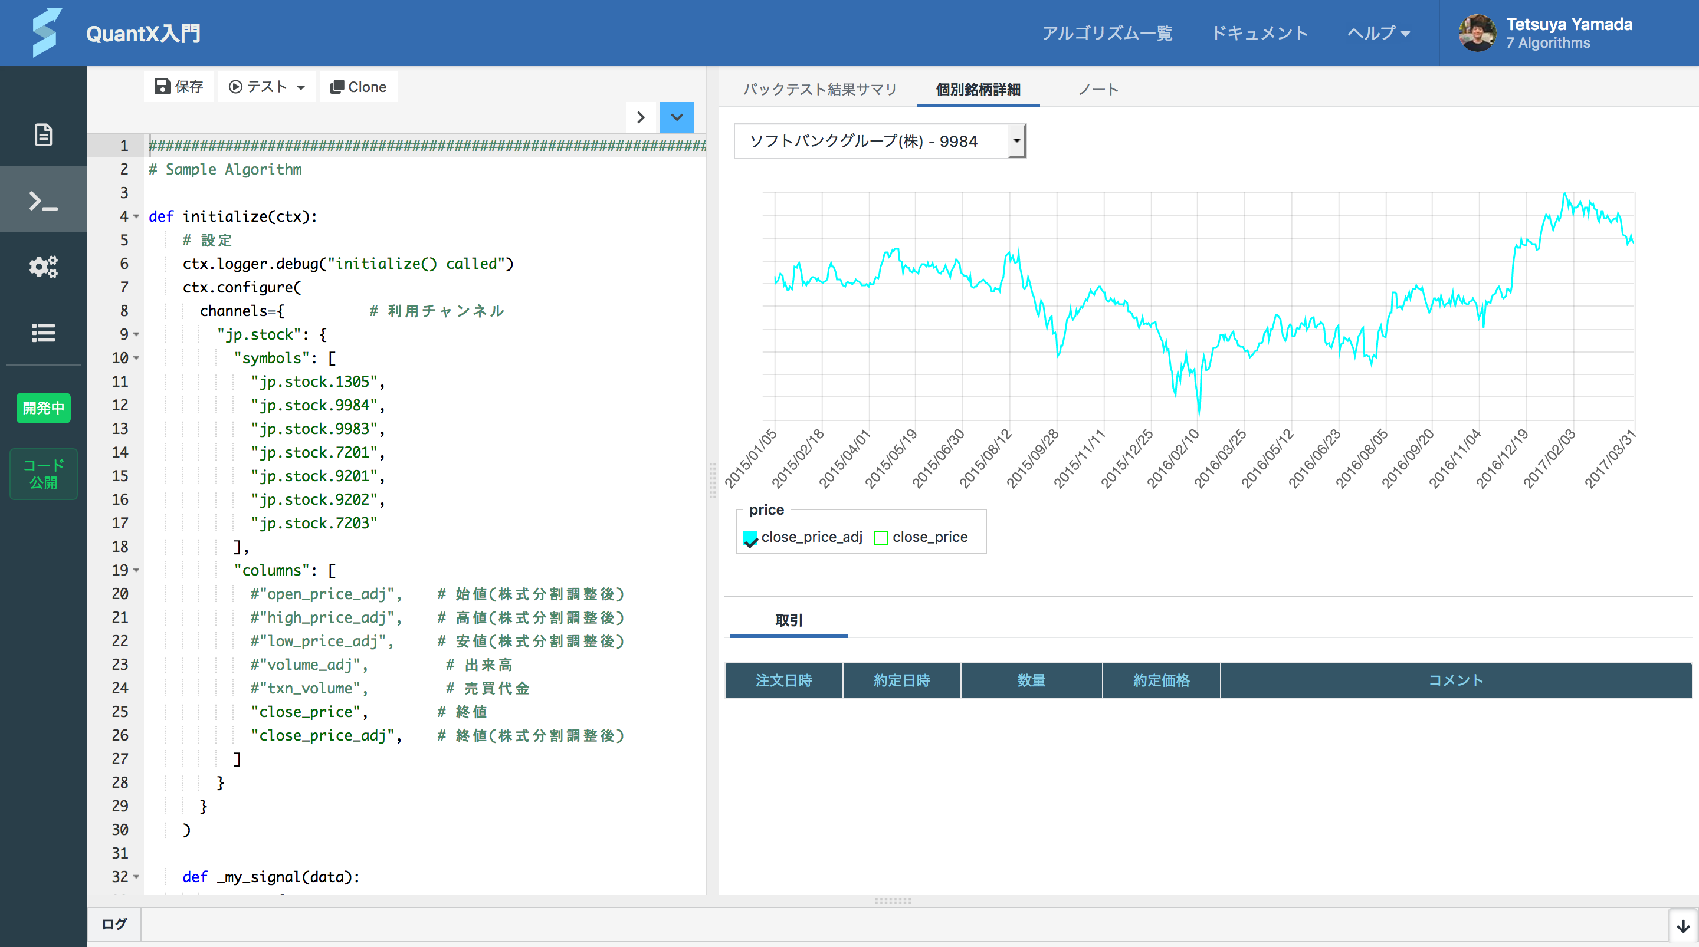Open the document panel from the left sidebar
This screenshot has height=947, width=1699.
tap(43, 134)
